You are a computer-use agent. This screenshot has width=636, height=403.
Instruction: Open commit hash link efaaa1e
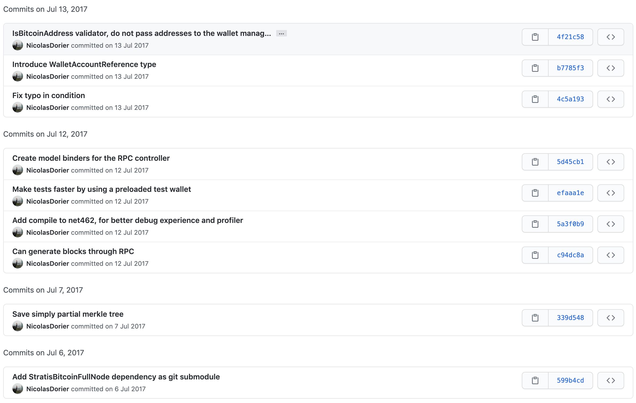(x=570, y=193)
